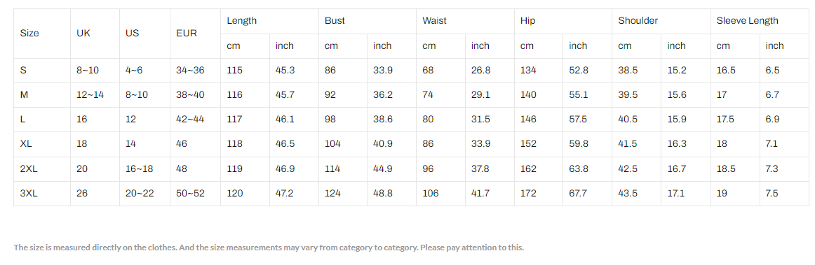
Task: Click the L size hip value 146
Action: (528, 120)
